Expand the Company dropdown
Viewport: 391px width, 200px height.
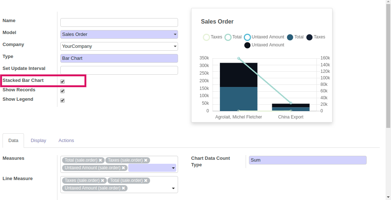[x=119, y=46]
